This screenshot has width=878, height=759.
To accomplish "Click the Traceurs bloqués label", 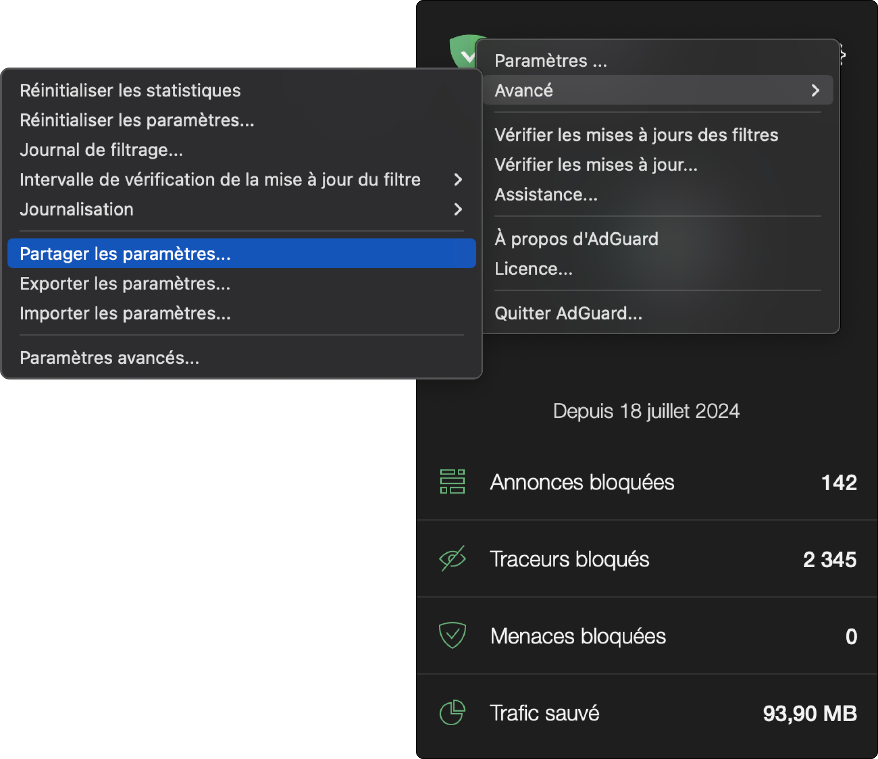I will click(570, 559).
